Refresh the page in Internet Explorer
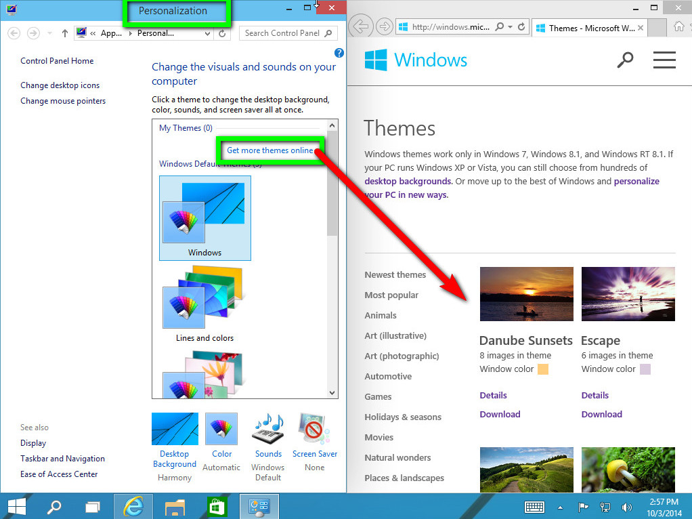This screenshot has width=692, height=519. [x=521, y=27]
